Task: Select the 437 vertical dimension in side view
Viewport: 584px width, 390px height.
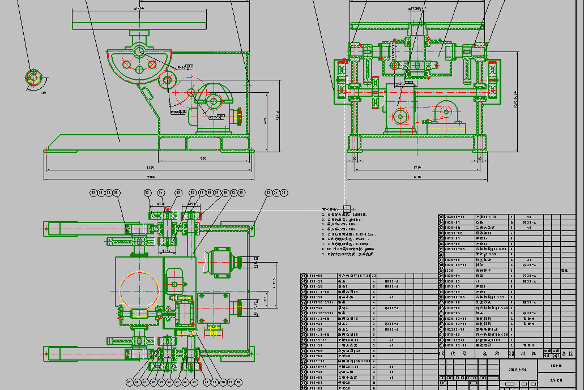Action: [x=266, y=121]
